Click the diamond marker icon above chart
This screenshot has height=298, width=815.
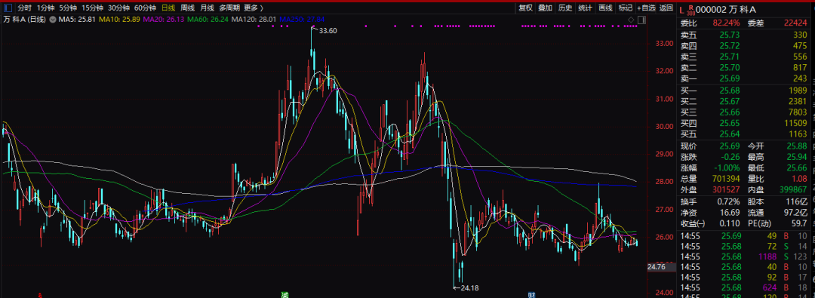[x=631, y=20]
